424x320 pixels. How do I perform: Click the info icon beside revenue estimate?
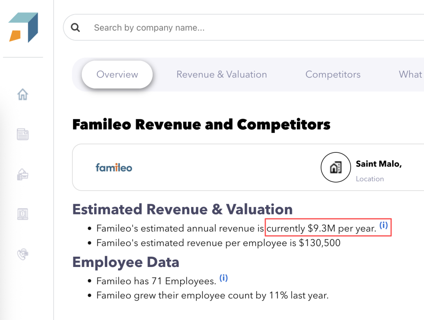(x=384, y=225)
